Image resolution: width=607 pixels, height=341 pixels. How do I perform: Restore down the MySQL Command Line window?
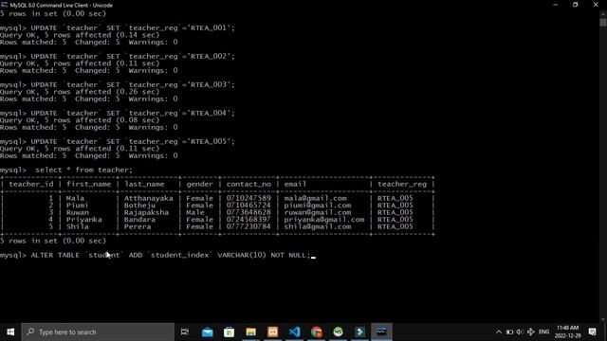(576, 5)
